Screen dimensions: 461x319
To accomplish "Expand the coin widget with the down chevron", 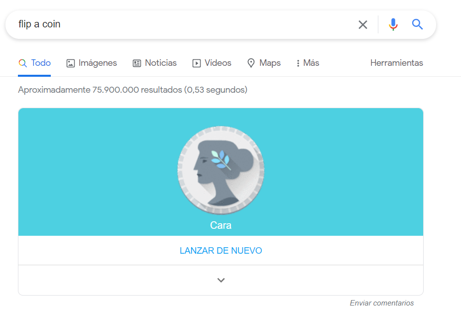I will click(221, 280).
